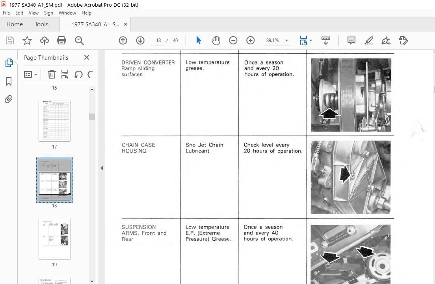Select the 1977 SA340-A1_S... document tab
The image size is (435, 284).
coord(95,24)
